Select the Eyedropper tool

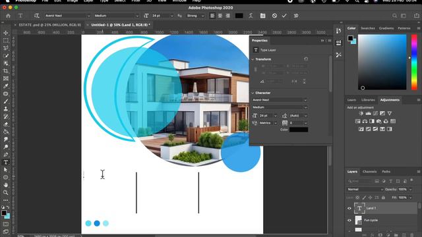pyautogui.click(x=6, y=86)
